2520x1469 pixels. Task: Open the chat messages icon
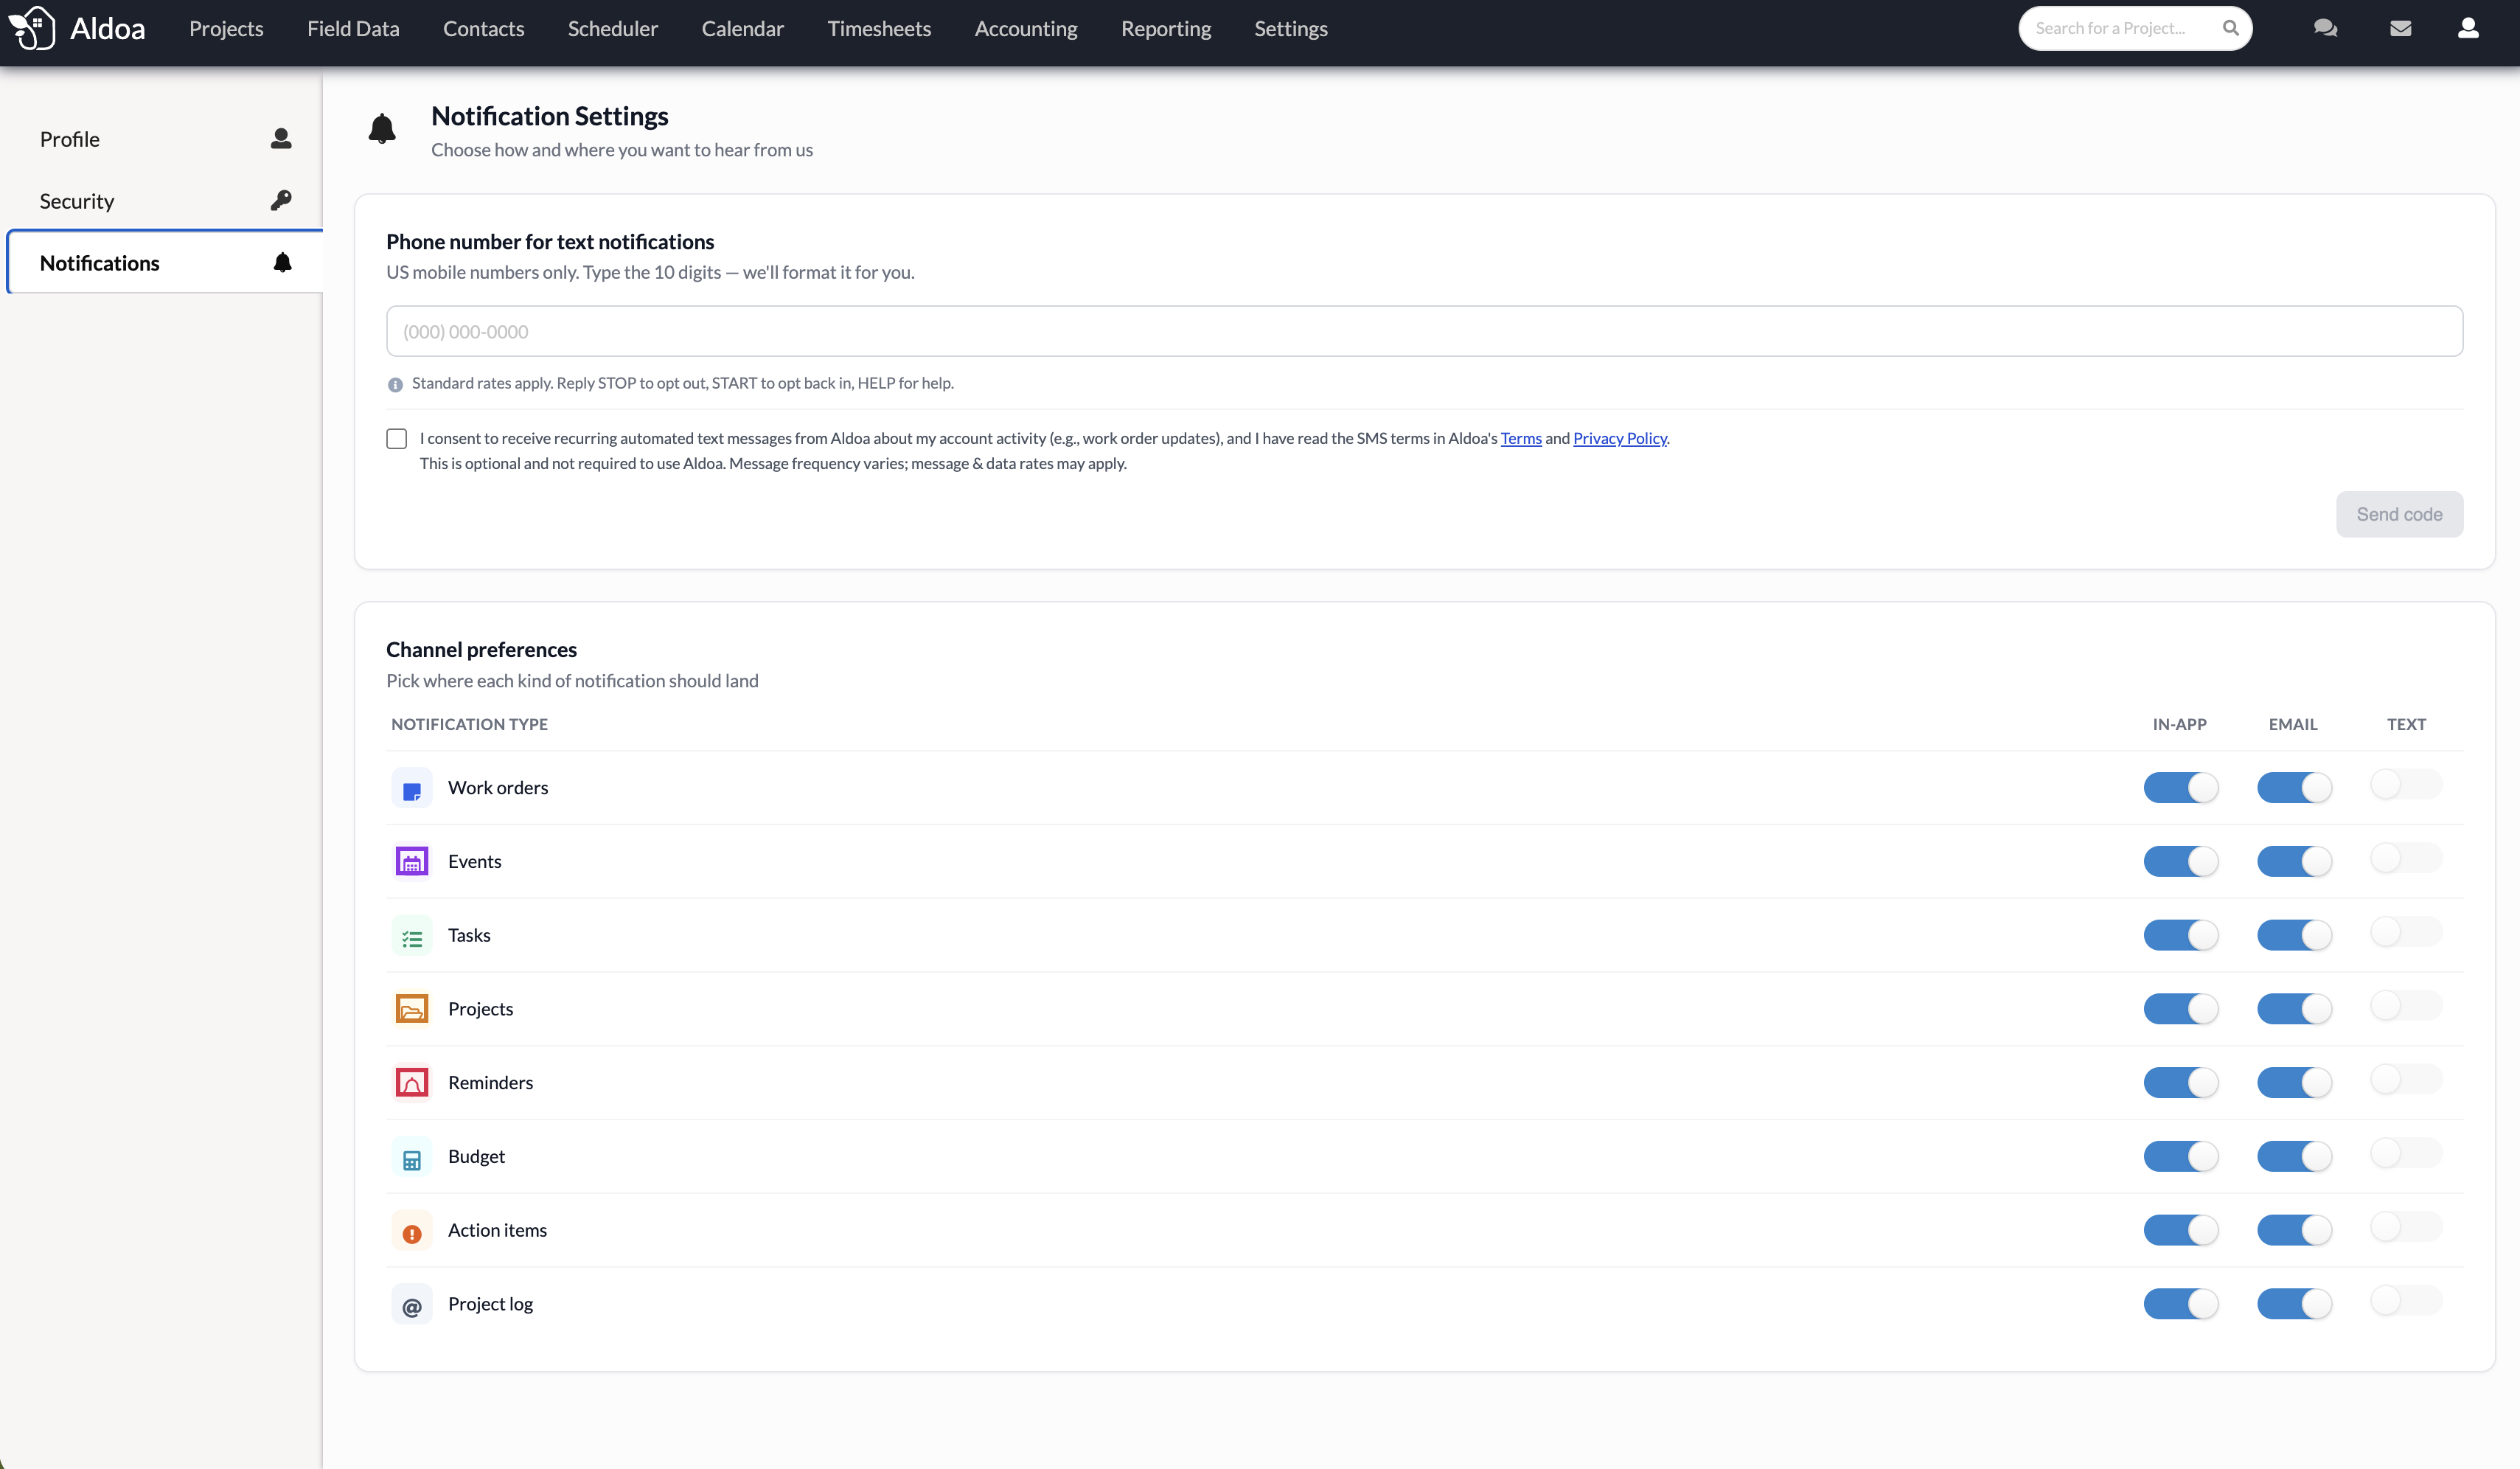[2325, 28]
